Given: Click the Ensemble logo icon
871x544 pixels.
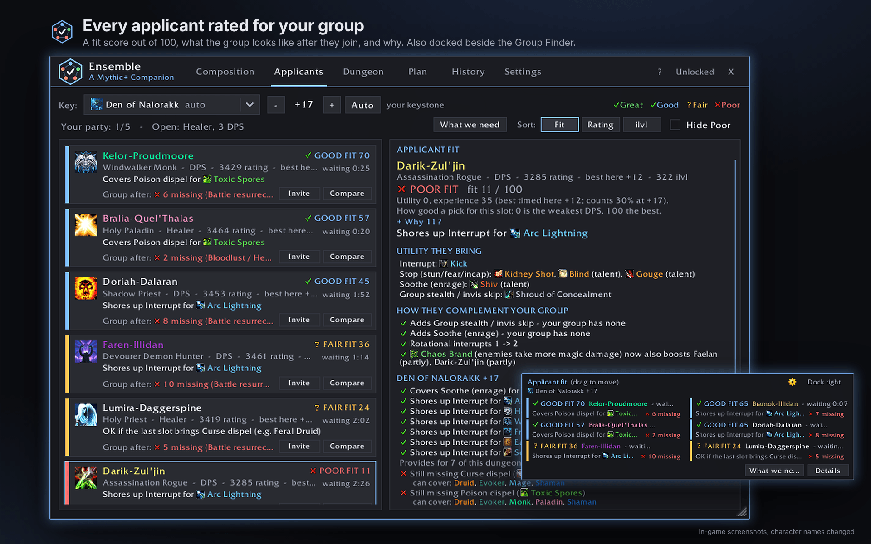Looking at the screenshot, I should (x=70, y=72).
